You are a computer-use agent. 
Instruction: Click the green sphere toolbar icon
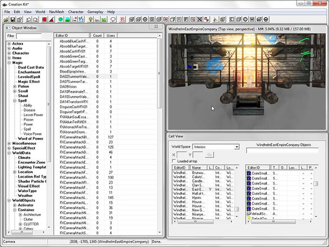coord(61,20)
